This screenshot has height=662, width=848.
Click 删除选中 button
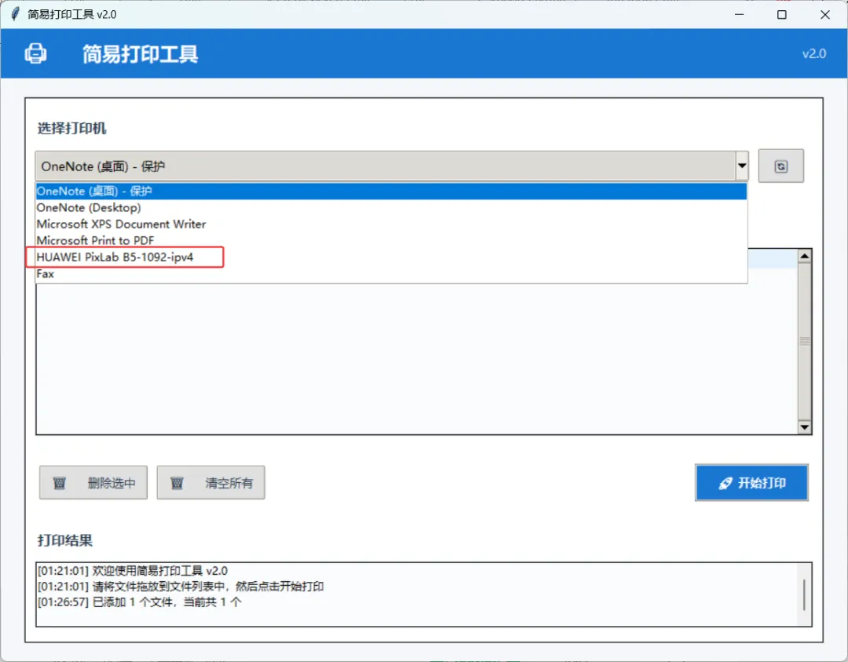click(x=93, y=482)
